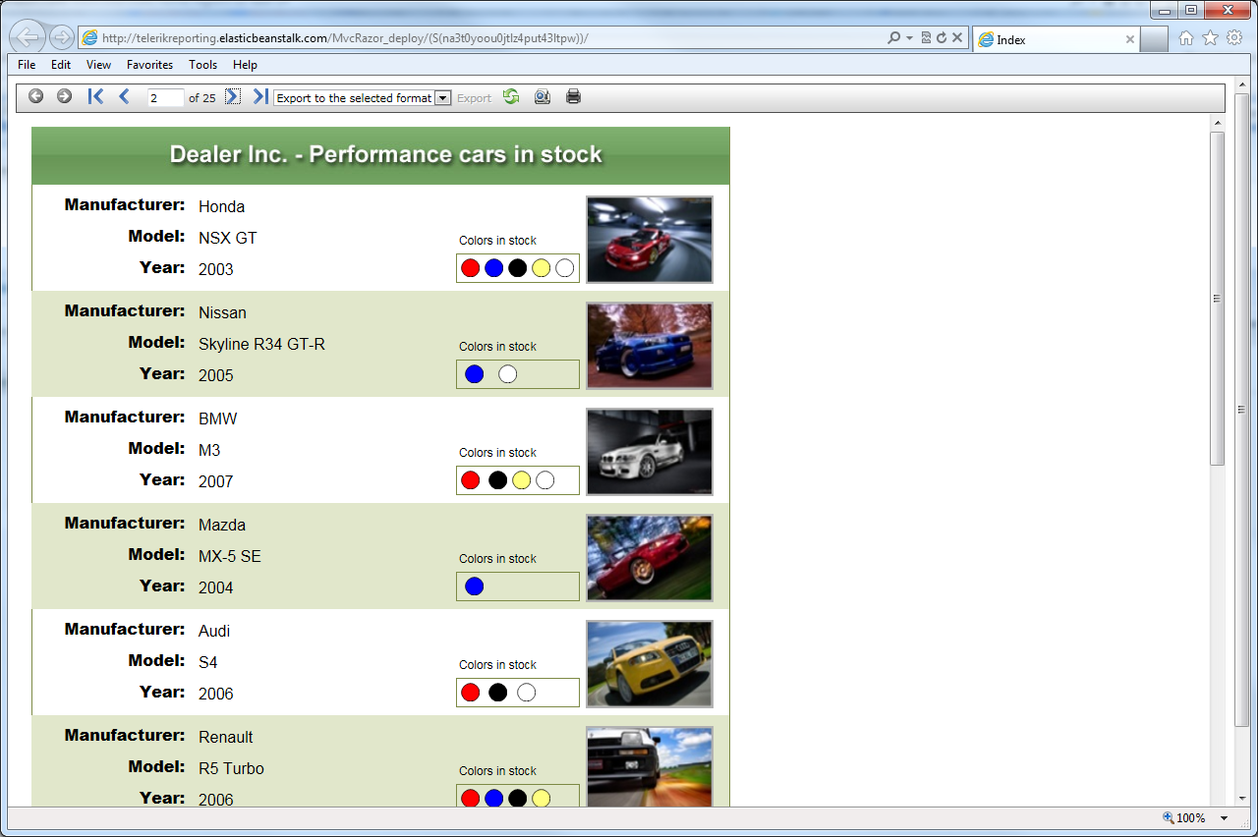Go to the previous report page
The width and height of the screenshot is (1258, 837).
tap(124, 96)
